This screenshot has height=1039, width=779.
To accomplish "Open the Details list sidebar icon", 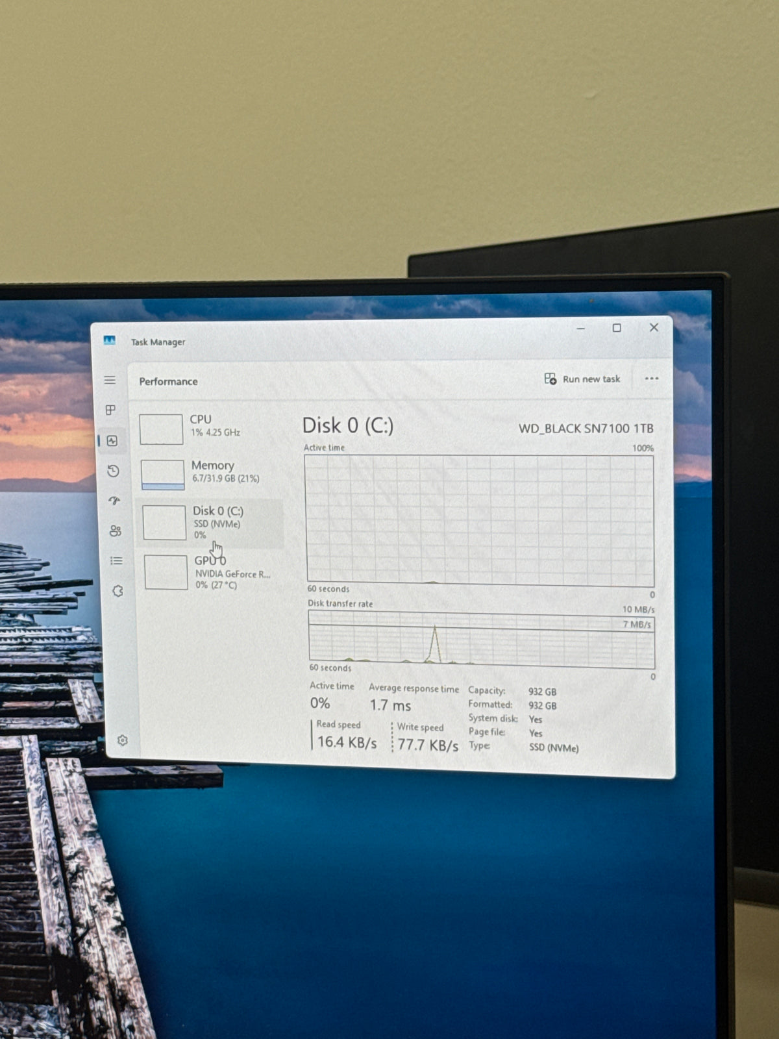I will (116, 560).
